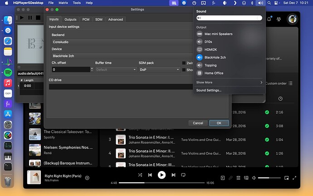Toggle repeat in Spotify player
Image resolution: width=313 pixels, height=196 pixels.
tap(183, 175)
